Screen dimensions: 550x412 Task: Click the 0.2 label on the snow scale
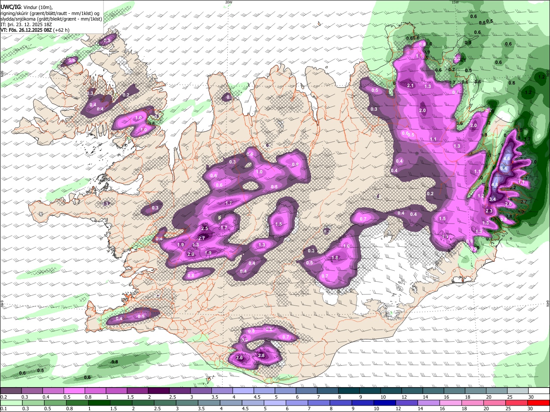3,397
